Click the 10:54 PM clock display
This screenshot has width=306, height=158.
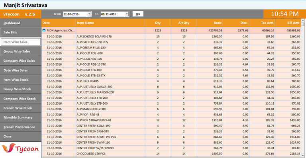(x=285, y=14)
